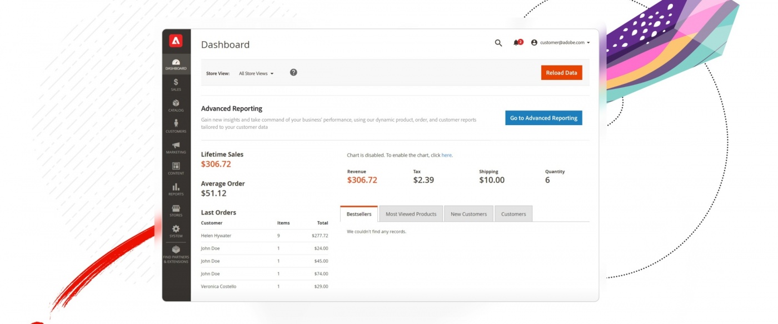Click the Customer column header
This screenshot has height=324, width=778.
coord(211,223)
